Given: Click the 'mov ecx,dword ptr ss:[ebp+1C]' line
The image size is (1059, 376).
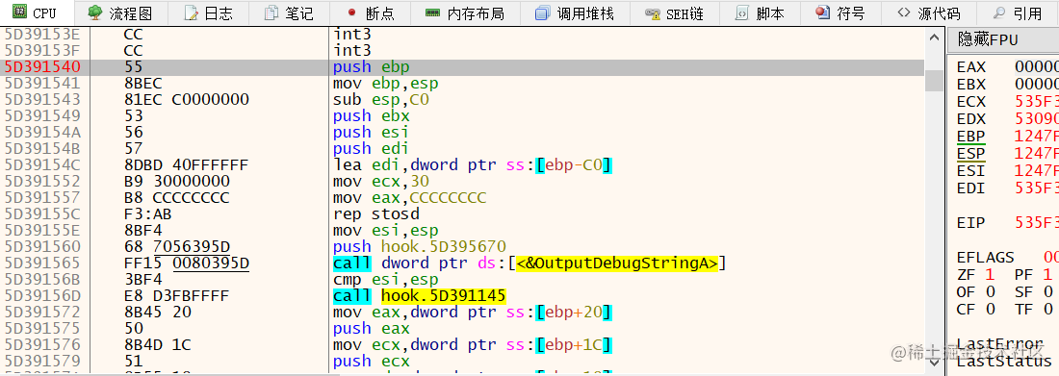Looking at the screenshot, I should point(473,345).
